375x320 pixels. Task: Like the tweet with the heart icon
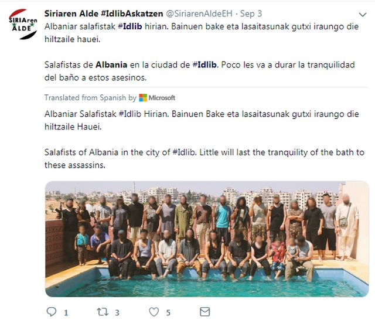tap(154, 312)
